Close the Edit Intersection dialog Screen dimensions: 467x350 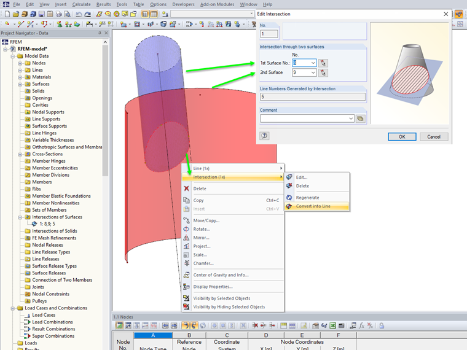coord(445,14)
